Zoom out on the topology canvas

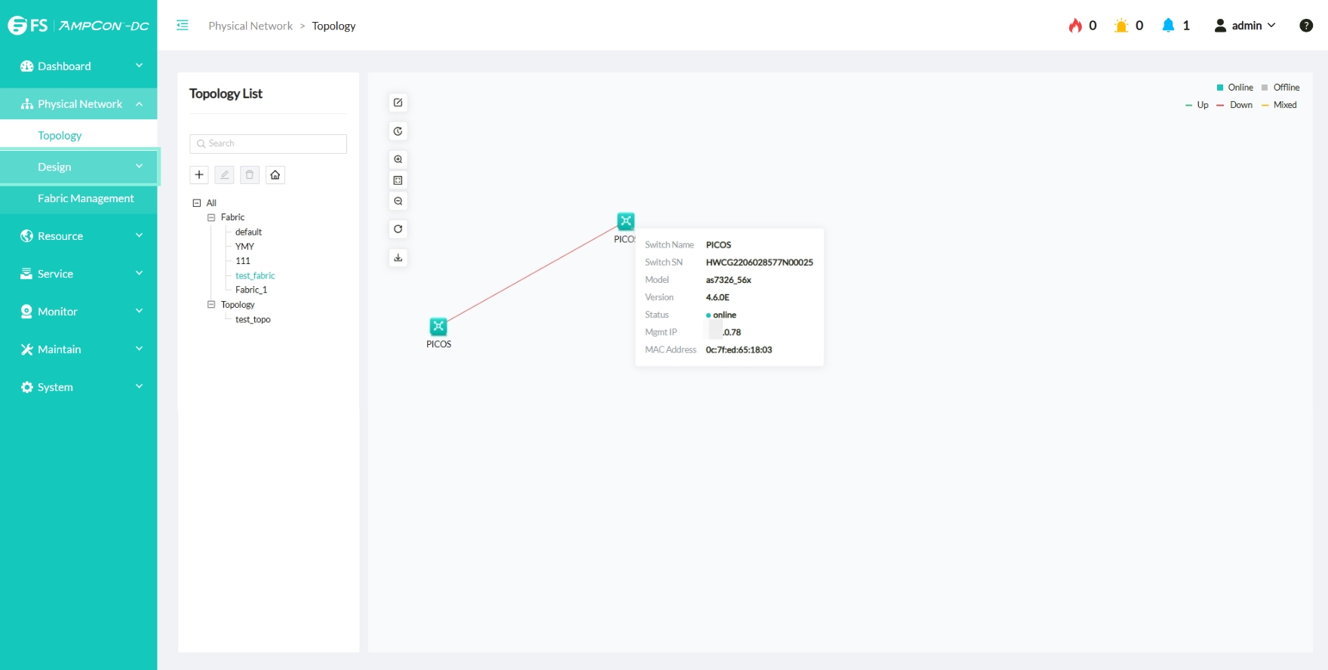398,201
